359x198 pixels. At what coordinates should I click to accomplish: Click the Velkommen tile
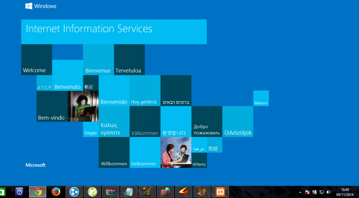145,153
